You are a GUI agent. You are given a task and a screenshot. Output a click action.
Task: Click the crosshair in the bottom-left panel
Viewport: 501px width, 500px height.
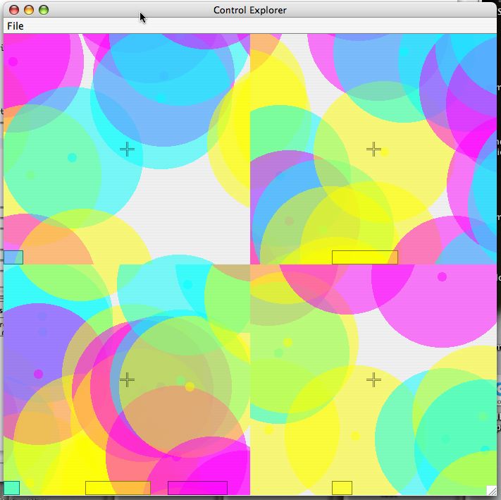(127, 380)
